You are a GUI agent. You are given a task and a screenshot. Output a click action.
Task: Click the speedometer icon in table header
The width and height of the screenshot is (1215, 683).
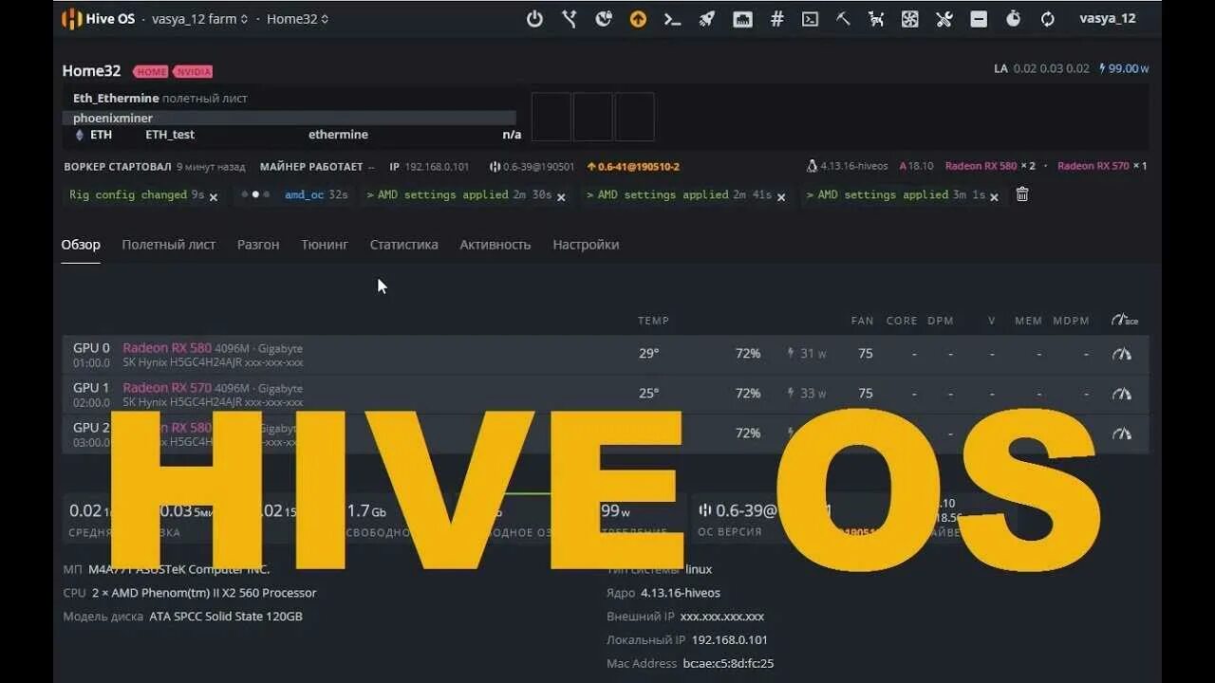pyautogui.click(x=1124, y=321)
